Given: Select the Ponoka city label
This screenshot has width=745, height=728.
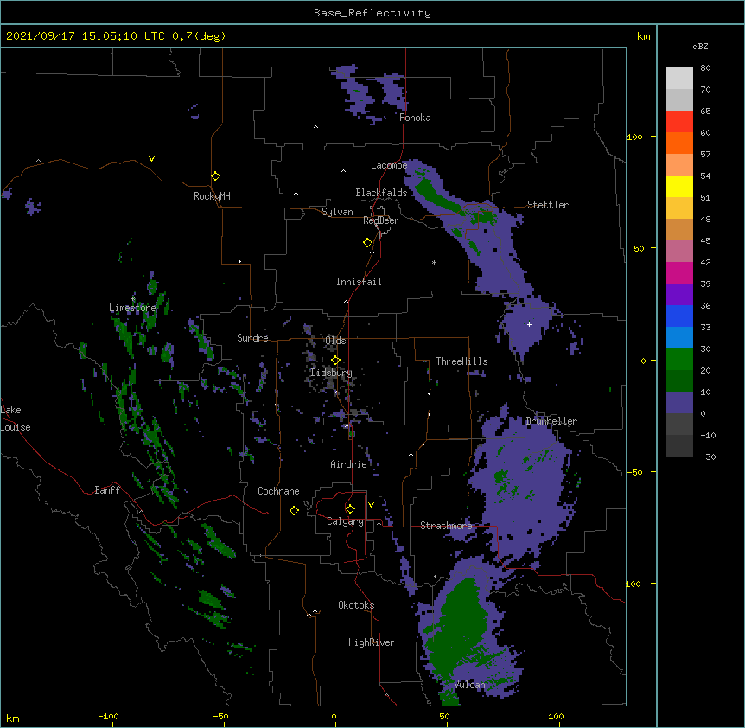Looking at the screenshot, I should [x=415, y=118].
